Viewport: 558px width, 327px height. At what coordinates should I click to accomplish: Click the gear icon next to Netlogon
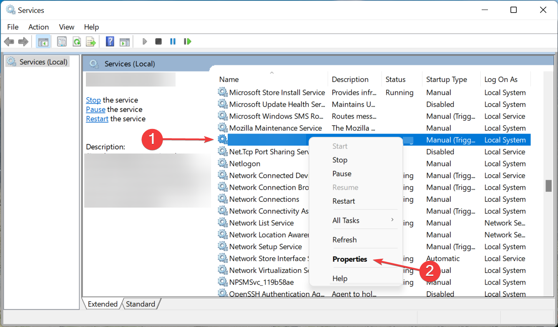point(223,163)
